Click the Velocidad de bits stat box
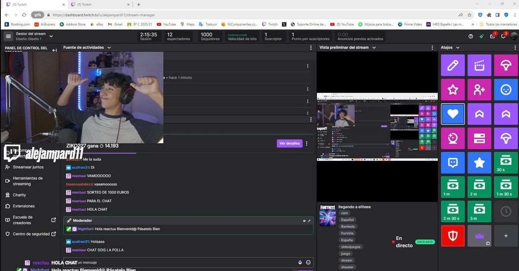Screen dimensions: 519x271 pyautogui.click(x=242, y=36)
